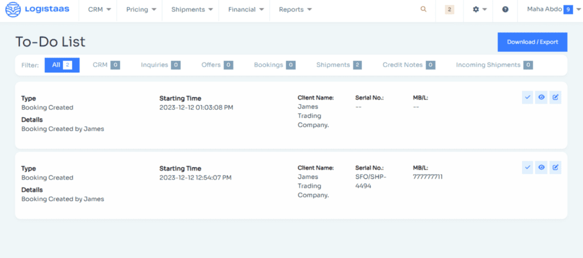The image size is (583, 258).
Task: Open Maha Abdo user profile menu
Action: (549, 10)
